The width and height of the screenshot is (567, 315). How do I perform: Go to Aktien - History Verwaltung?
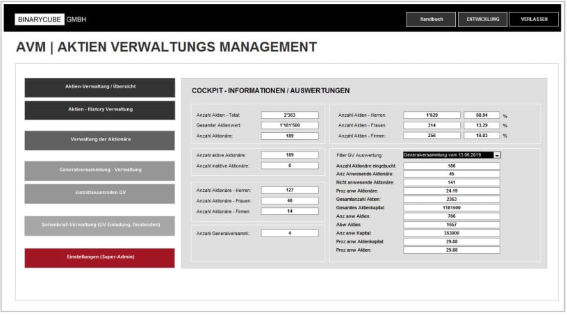pos(100,110)
